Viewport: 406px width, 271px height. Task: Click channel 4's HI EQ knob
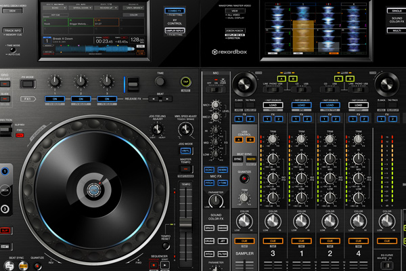(359, 159)
